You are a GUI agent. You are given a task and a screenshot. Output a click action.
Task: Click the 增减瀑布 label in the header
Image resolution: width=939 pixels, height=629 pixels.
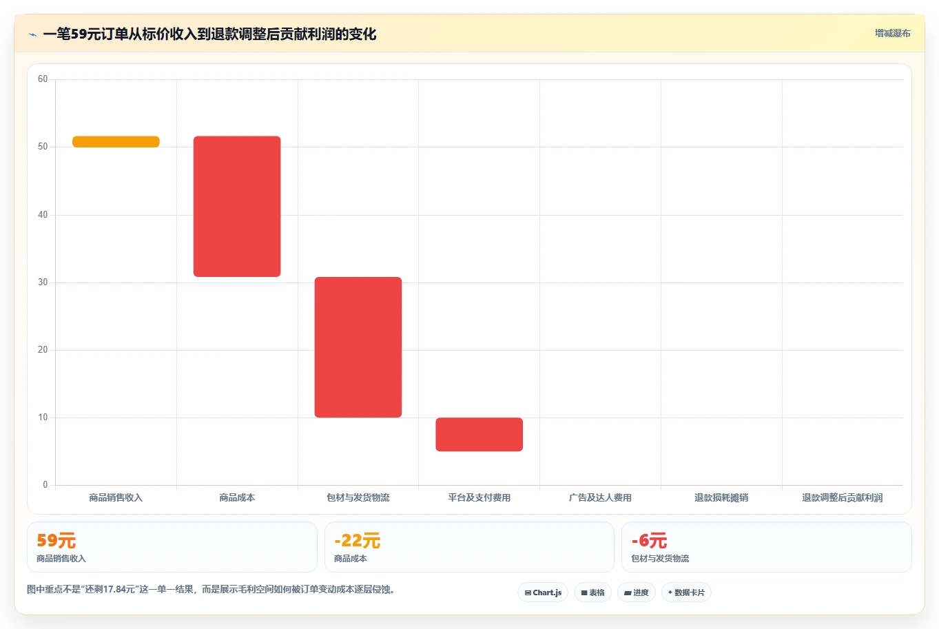click(x=892, y=33)
